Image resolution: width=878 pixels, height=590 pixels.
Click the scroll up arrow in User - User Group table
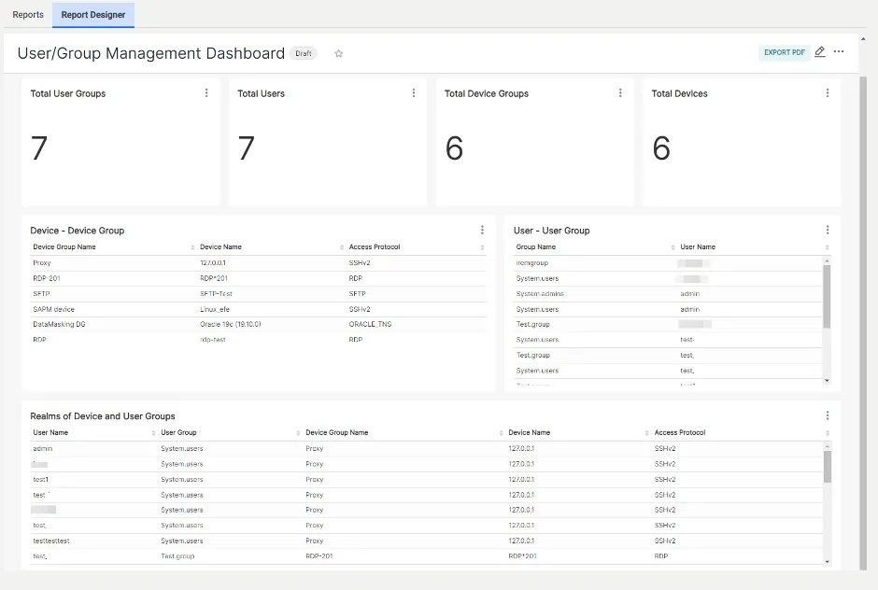click(x=827, y=260)
